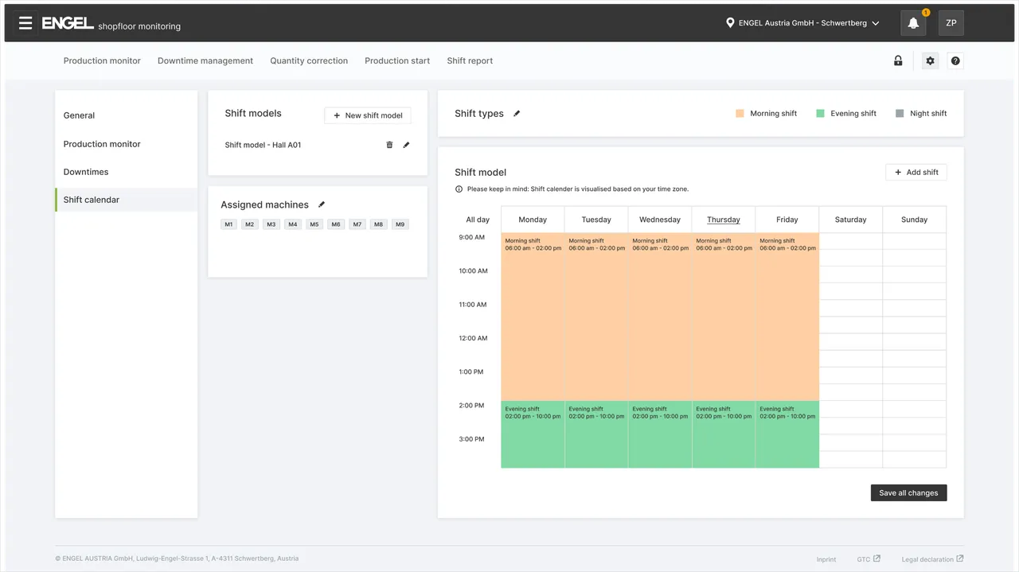
Task: Switch to Downtime management tab
Action: pyautogui.click(x=205, y=60)
